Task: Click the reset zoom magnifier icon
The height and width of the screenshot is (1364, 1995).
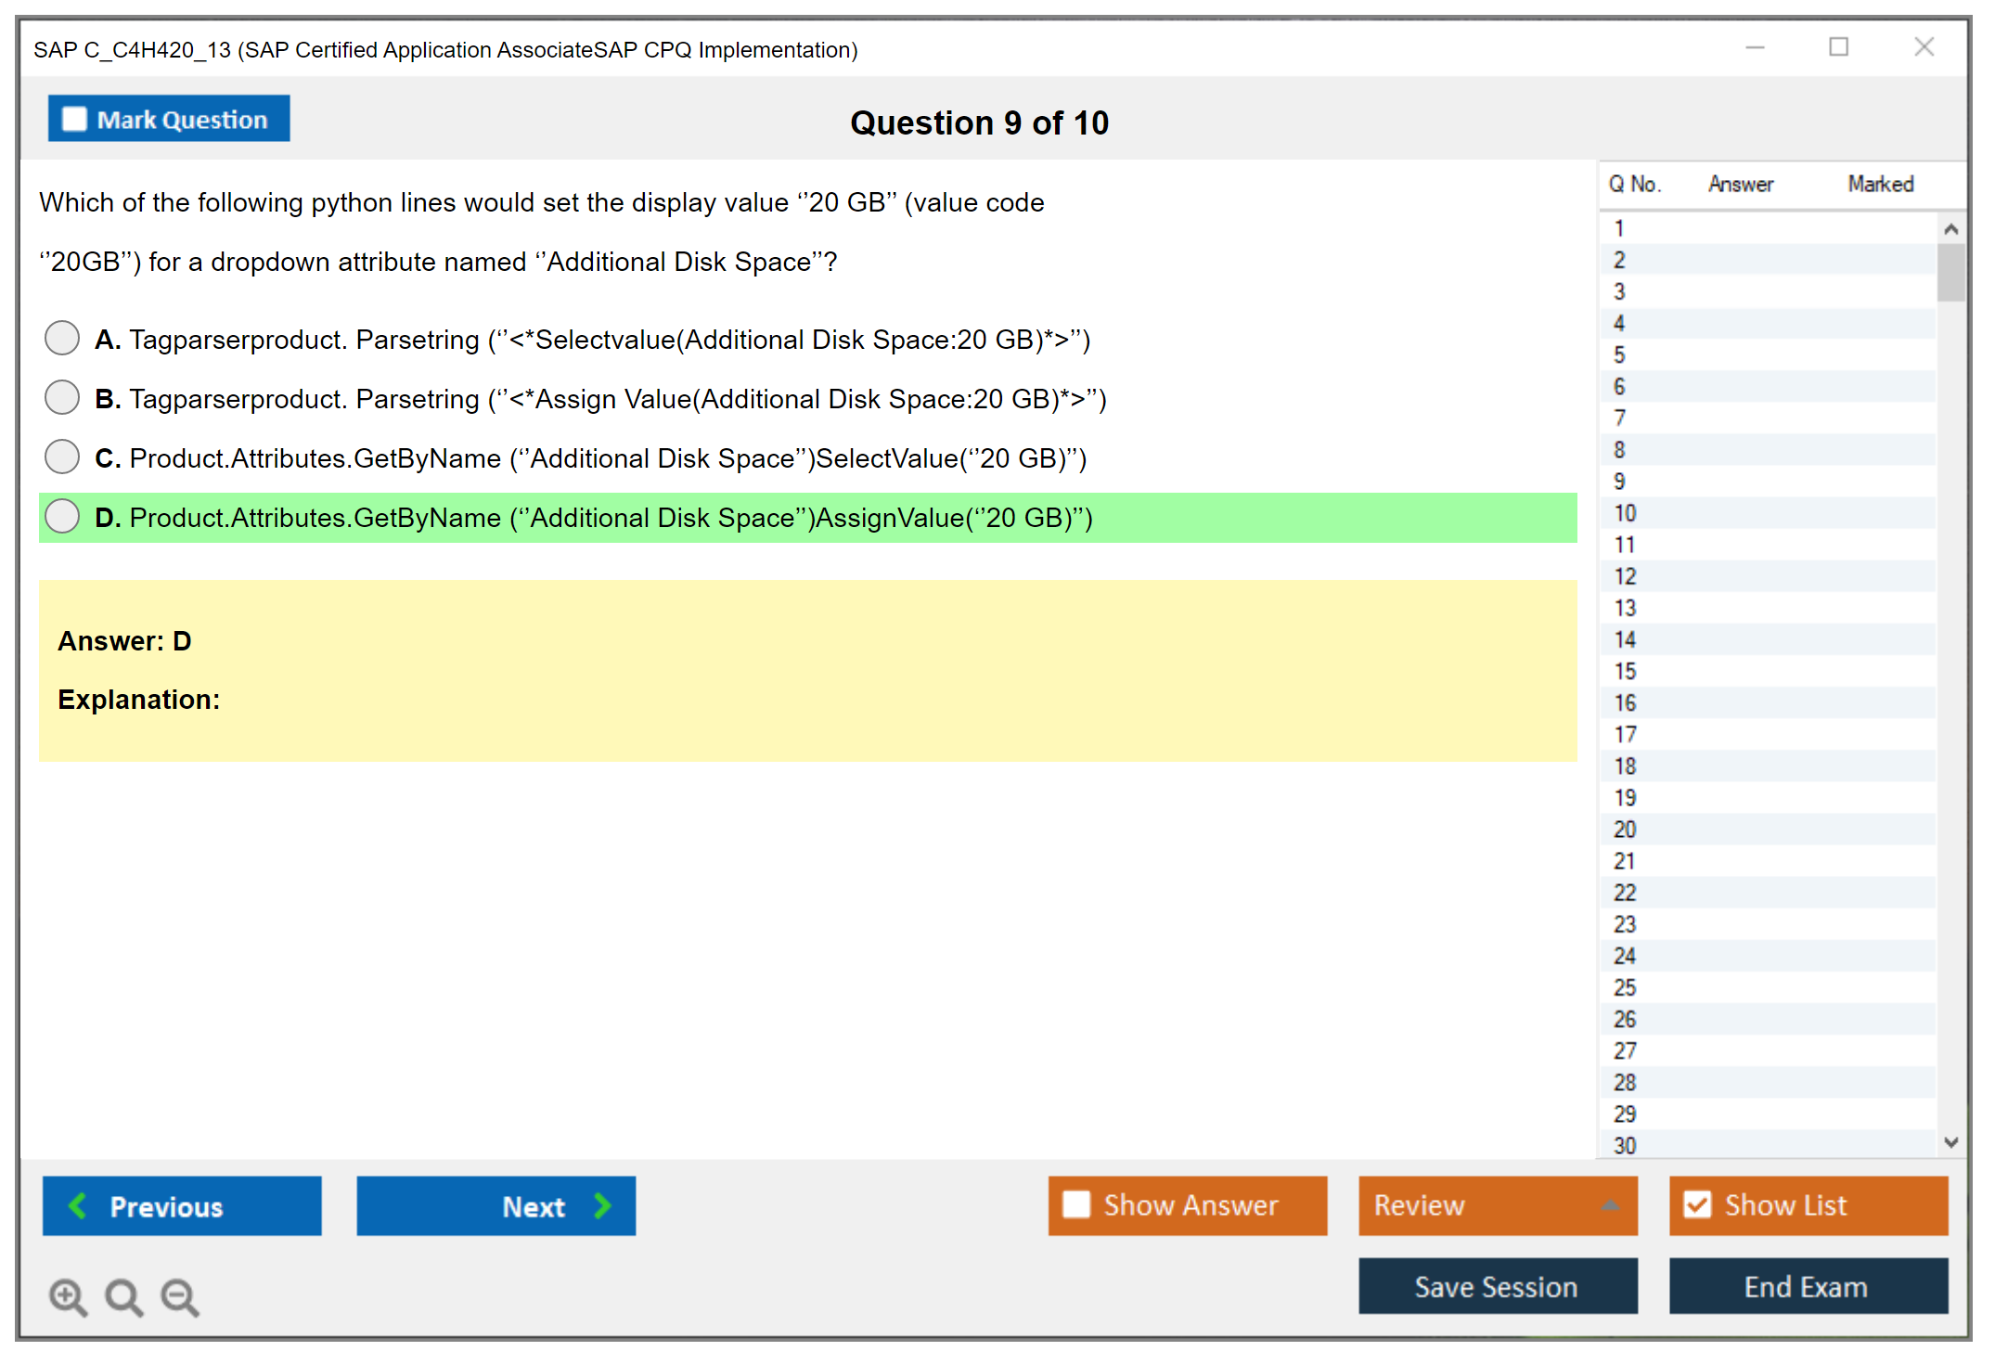Action: (x=123, y=1296)
